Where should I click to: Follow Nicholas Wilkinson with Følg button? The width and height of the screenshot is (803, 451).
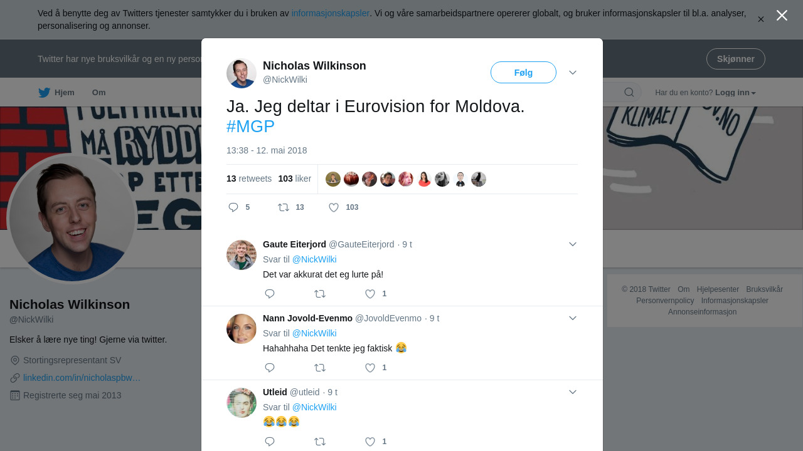[523, 73]
